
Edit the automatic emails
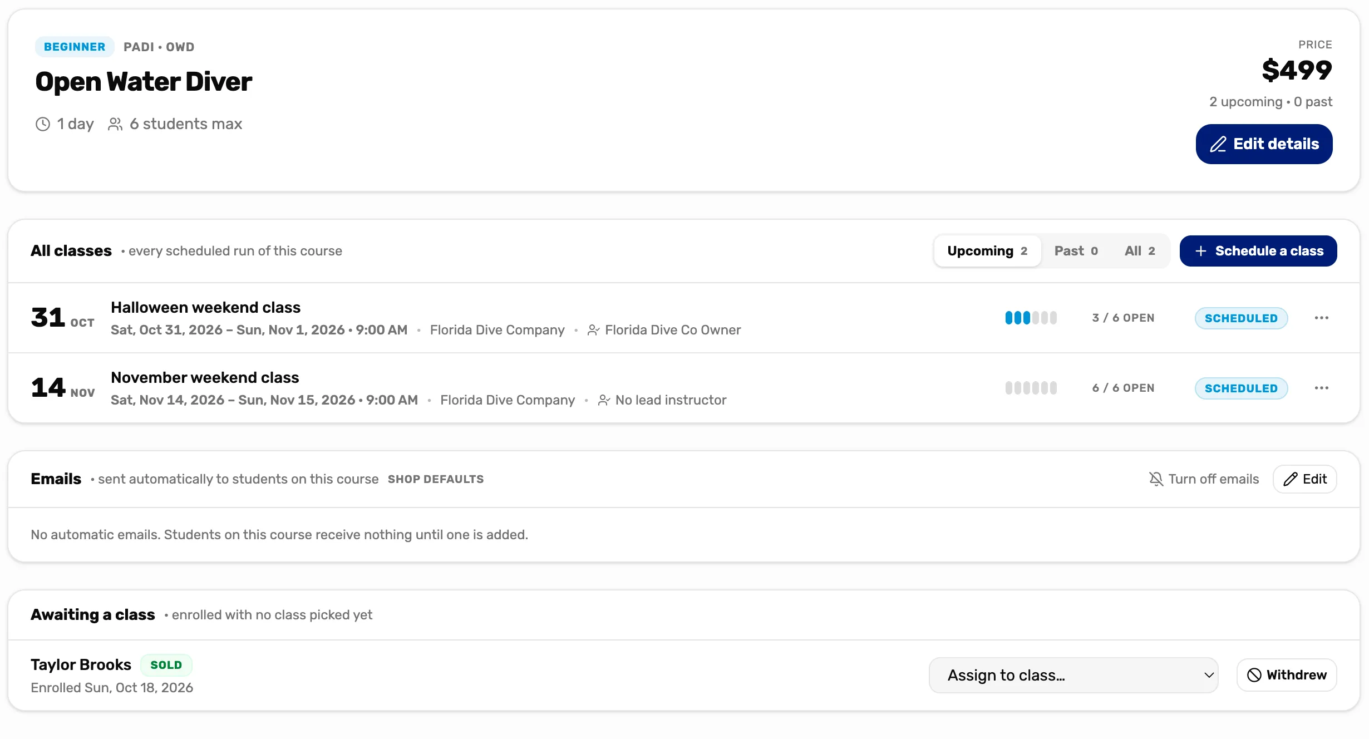[x=1304, y=479]
